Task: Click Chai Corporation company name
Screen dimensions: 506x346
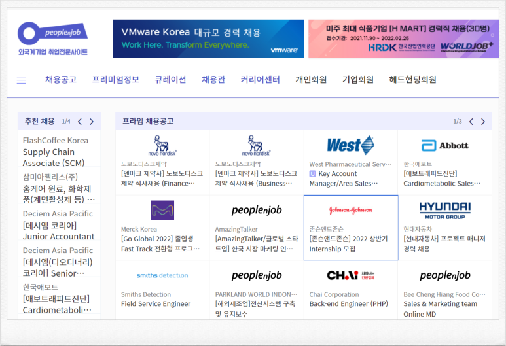Action: point(334,294)
